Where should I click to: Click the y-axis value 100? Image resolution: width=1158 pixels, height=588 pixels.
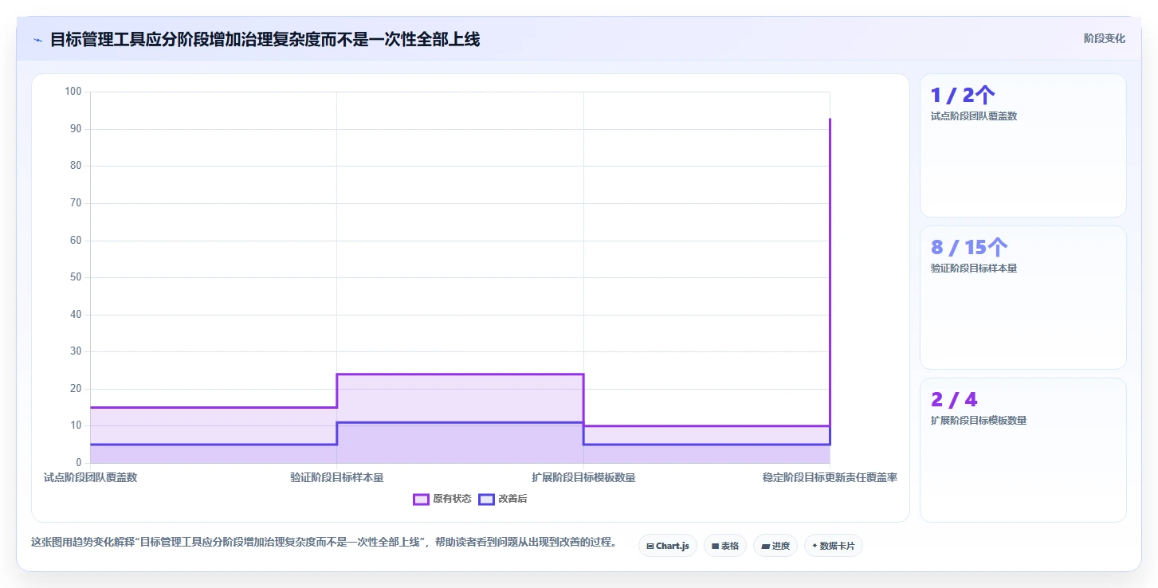click(x=73, y=92)
